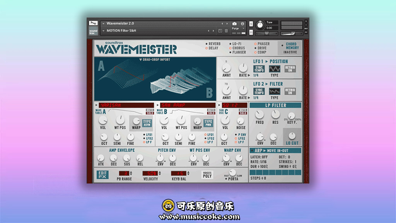The width and height of the screenshot is (396, 223).
Task: Select the LFO 2 sample-and-hold type icon
Action: pyautogui.click(x=275, y=91)
